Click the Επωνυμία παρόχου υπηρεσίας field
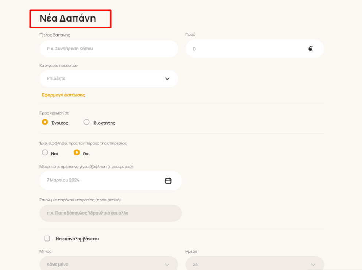Image resolution: width=362 pixels, height=270 pixels. pos(111,213)
